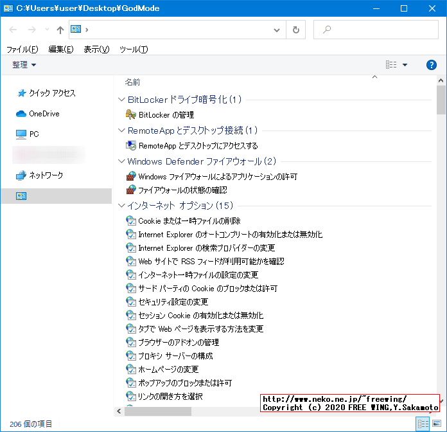The image size is (447, 432).
Task: Click icon for ポップアップのブロックまたは許可
Action: [x=131, y=382]
